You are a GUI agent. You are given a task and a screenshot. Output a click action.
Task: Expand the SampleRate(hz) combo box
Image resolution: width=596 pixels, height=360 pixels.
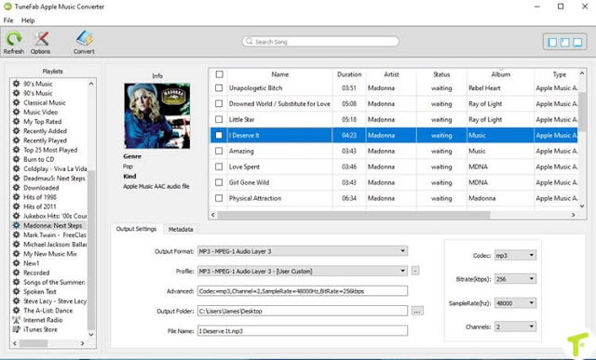coord(515,303)
